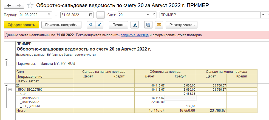Open calendar for period end date
269x120 pixels.
click(x=91, y=15)
